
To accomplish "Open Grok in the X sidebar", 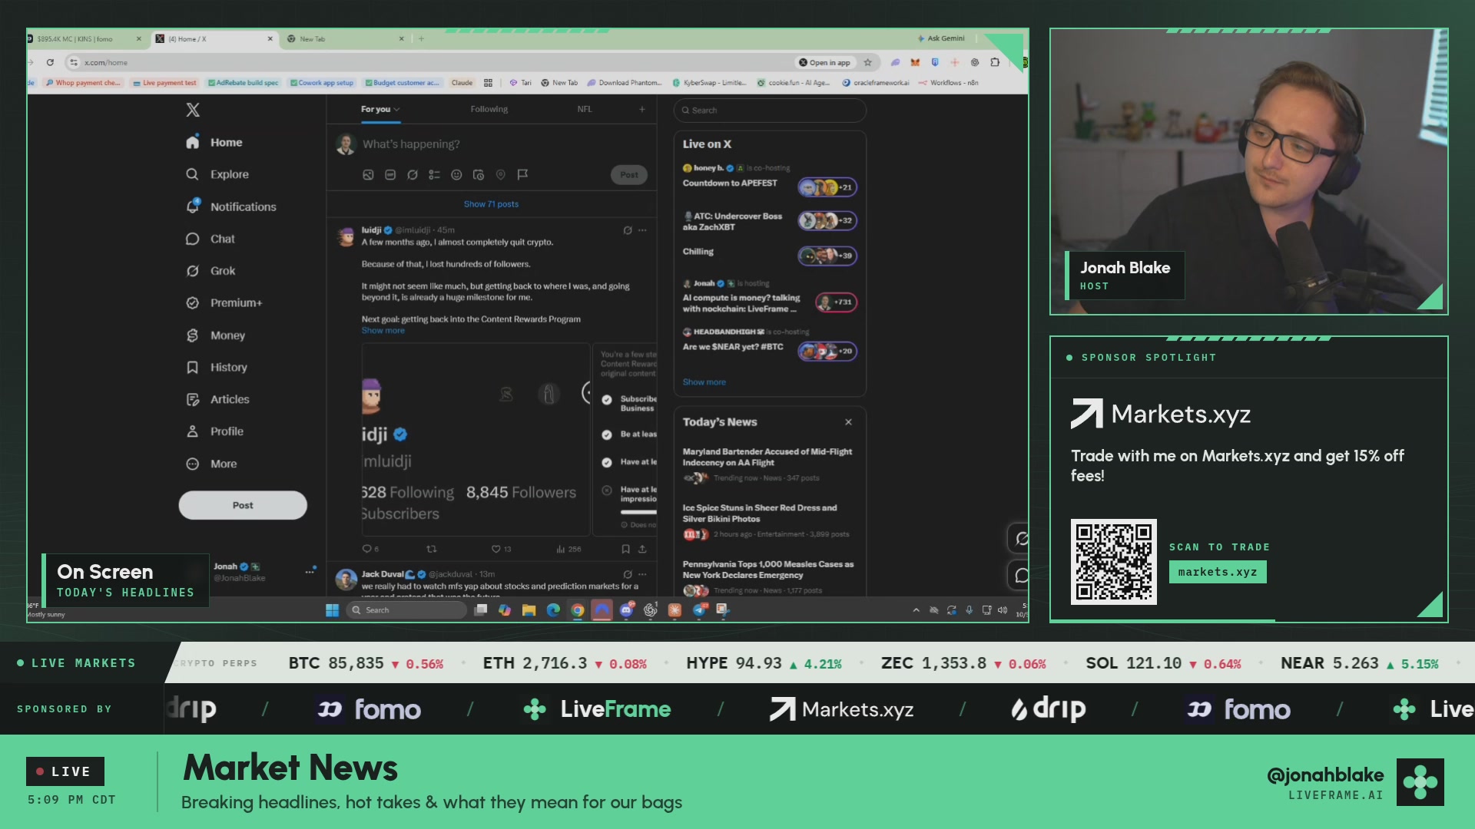I will (x=210, y=270).
